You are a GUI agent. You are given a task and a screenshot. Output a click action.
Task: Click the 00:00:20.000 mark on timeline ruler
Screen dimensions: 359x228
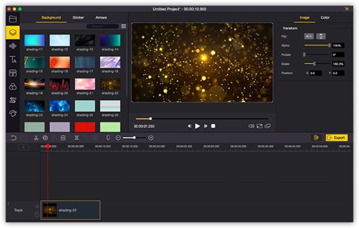coord(157,146)
